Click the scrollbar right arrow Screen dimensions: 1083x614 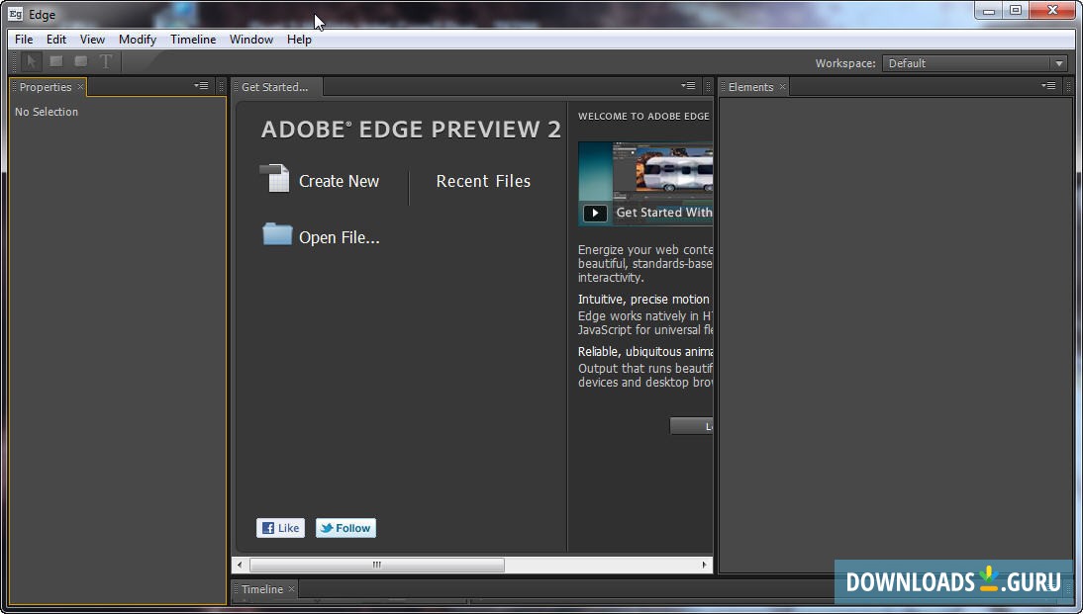click(x=704, y=565)
